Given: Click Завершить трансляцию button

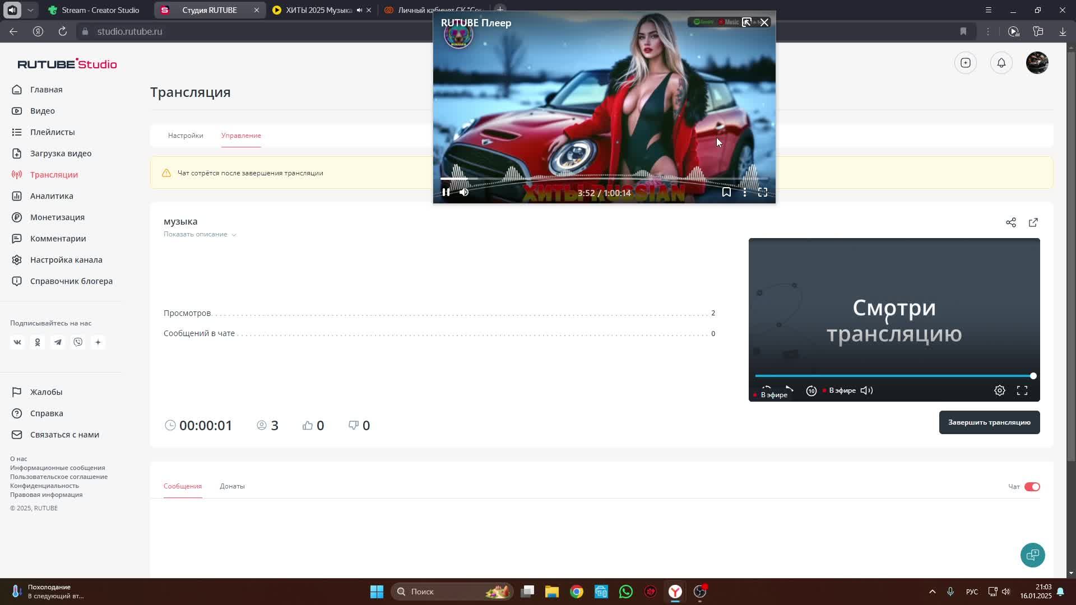Looking at the screenshot, I should pos(989,422).
